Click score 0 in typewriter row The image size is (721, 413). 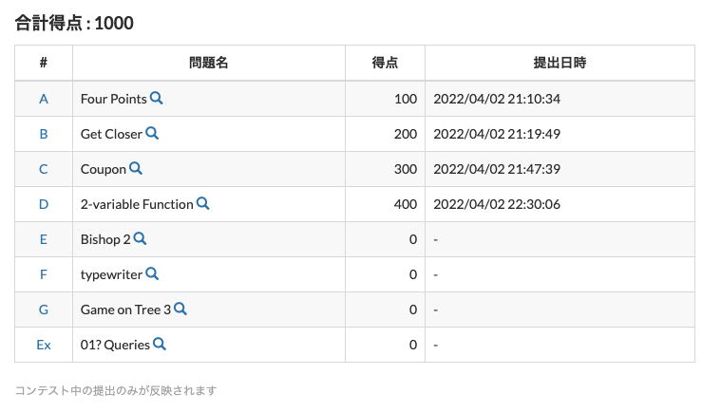(413, 274)
